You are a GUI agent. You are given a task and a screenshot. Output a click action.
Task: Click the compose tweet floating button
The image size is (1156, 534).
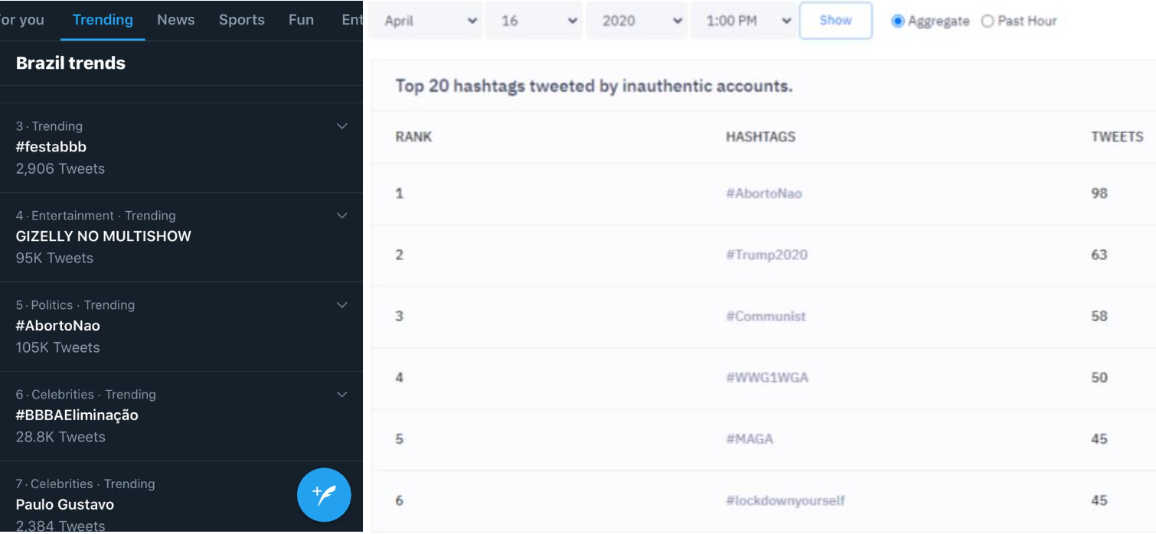pyautogui.click(x=324, y=495)
